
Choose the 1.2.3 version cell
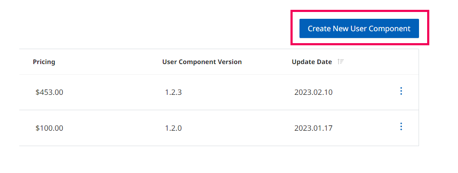(x=173, y=92)
